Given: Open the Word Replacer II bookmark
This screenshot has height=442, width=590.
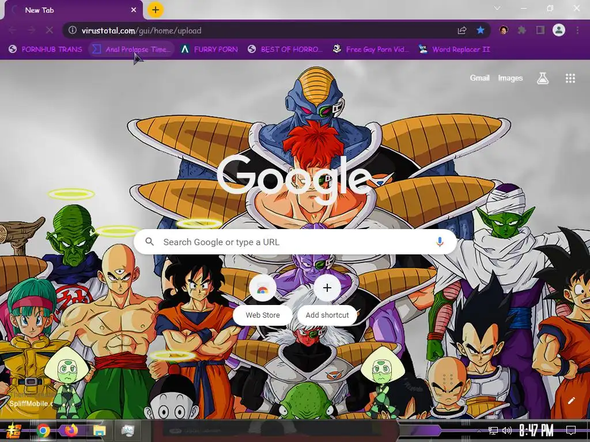Looking at the screenshot, I should click(455, 49).
